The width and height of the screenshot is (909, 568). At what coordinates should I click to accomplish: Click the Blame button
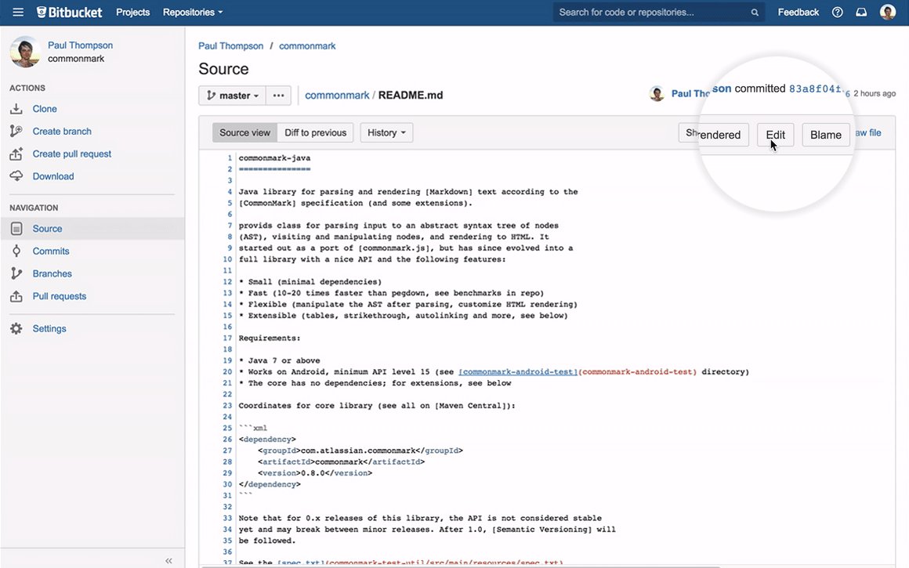(x=825, y=135)
